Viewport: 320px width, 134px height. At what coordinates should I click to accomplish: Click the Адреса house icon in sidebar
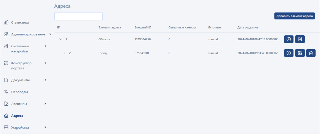click(x=6, y=116)
